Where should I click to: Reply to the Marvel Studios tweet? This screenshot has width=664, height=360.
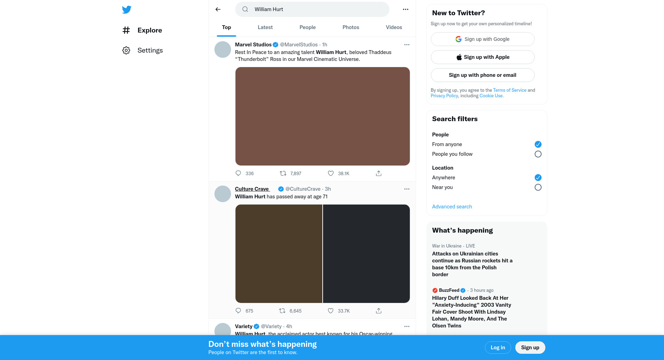click(238, 173)
